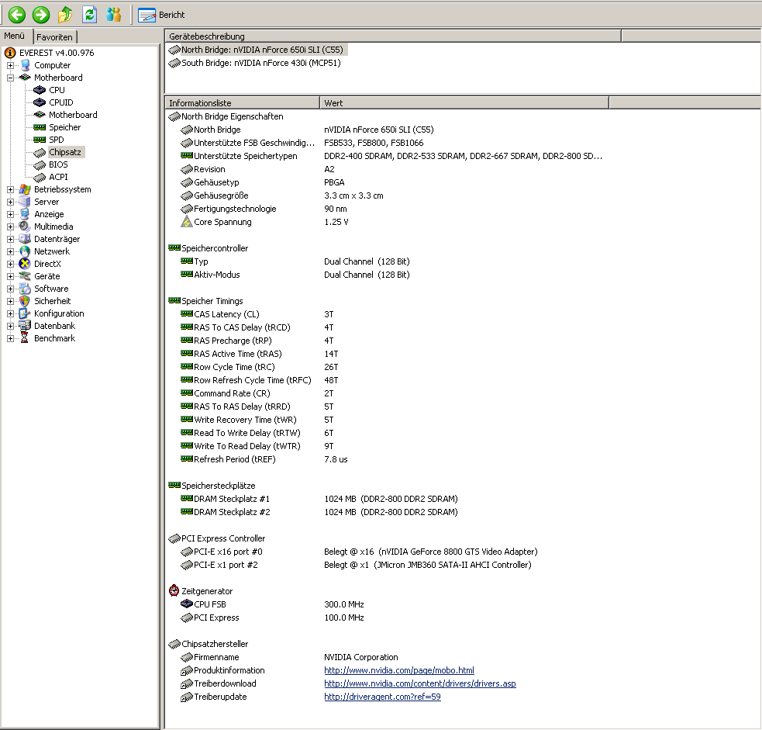
Task: Click the DirectX X icon
Action: (x=25, y=264)
